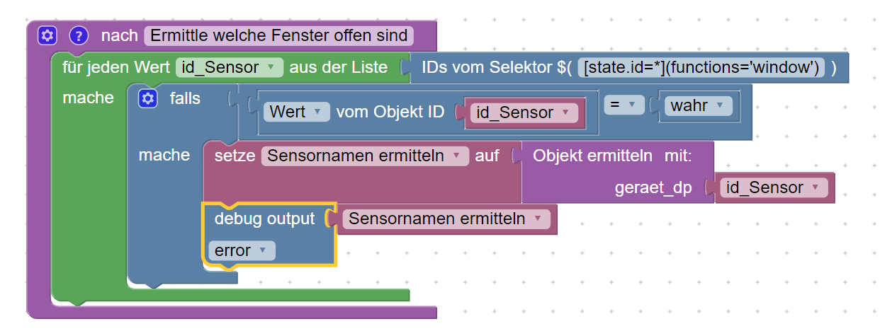Viewport: 880px width, 331px height.
Task: Open 'Sensornamen ermitteln' variable dropdown in setze block
Action: [x=365, y=156]
